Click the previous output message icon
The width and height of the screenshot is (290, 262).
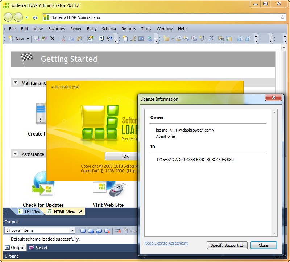click(x=99, y=231)
